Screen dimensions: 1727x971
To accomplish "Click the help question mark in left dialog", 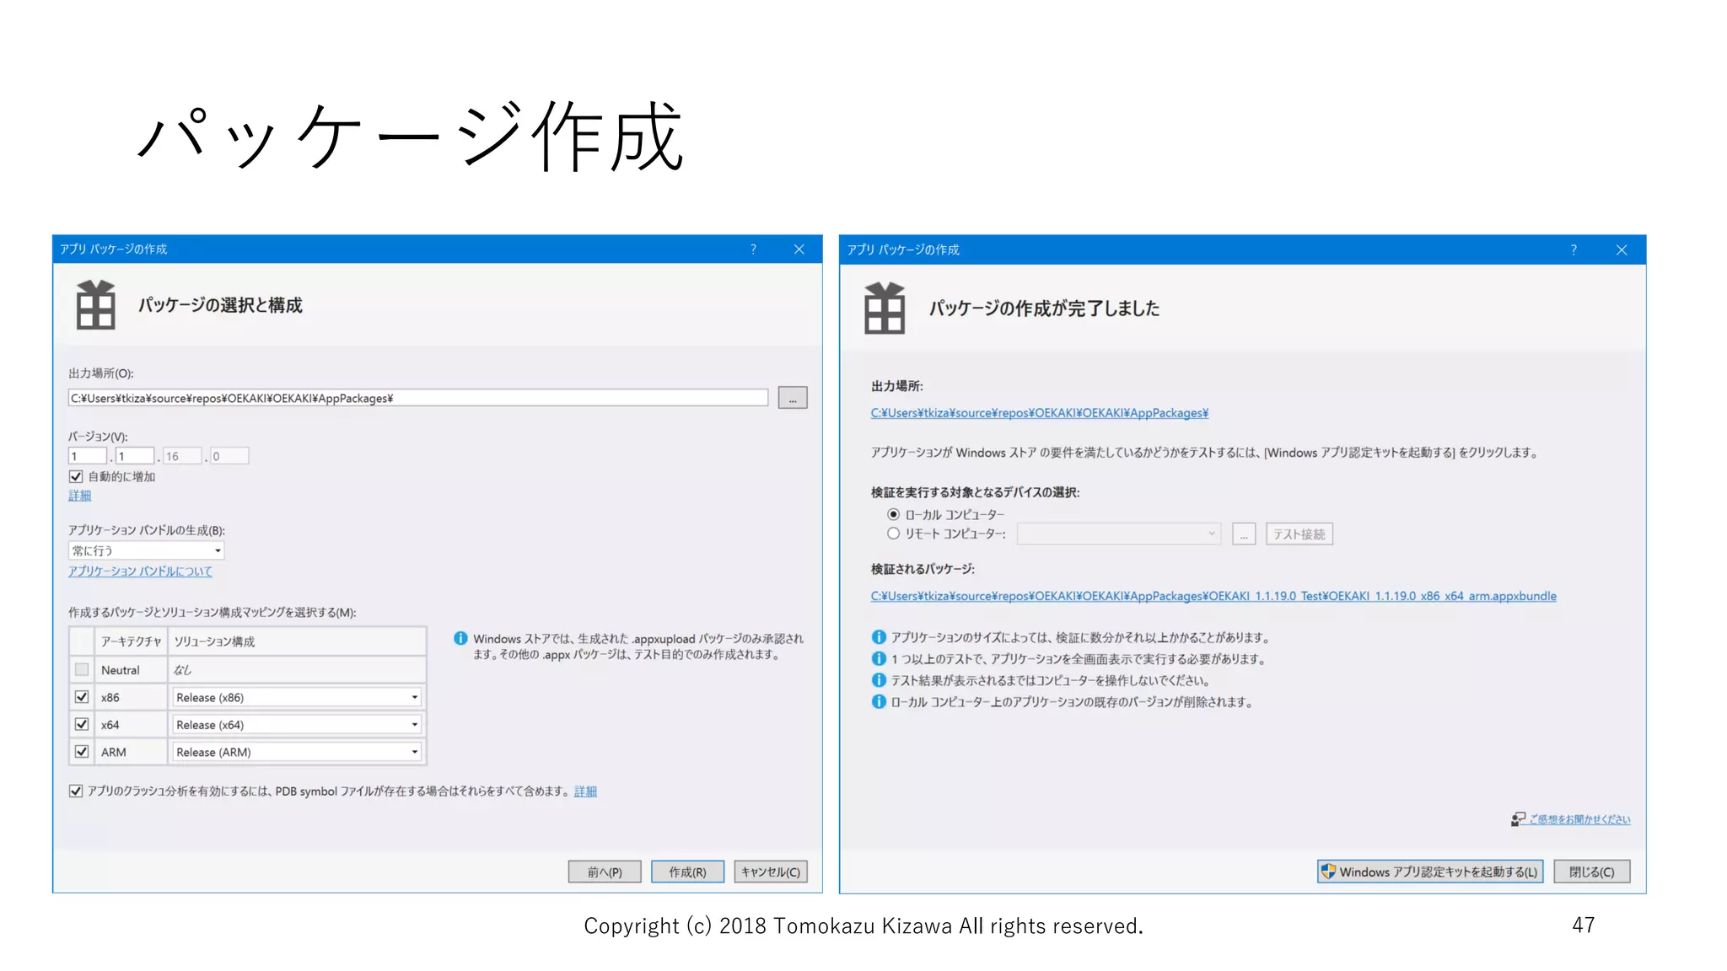I will (753, 249).
